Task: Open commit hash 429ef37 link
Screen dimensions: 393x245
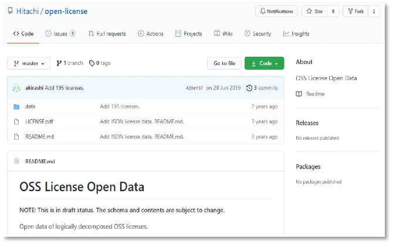Action: tap(194, 88)
